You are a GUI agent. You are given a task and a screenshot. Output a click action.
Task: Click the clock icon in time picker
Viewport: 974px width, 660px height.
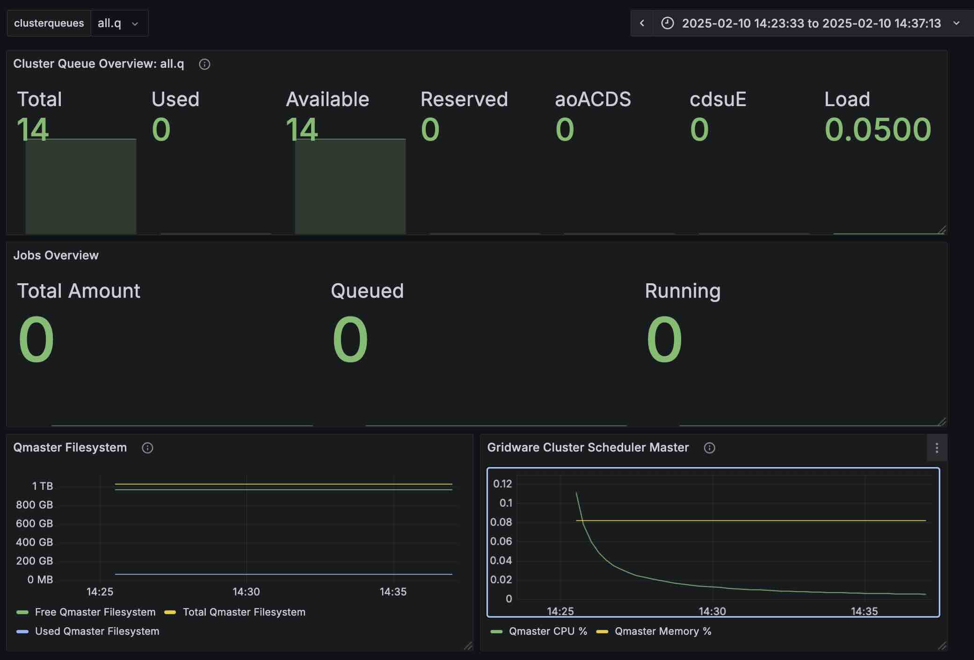667,23
